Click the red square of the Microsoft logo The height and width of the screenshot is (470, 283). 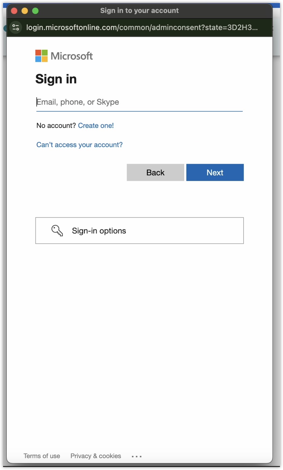pyautogui.click(x=38, y=52)
